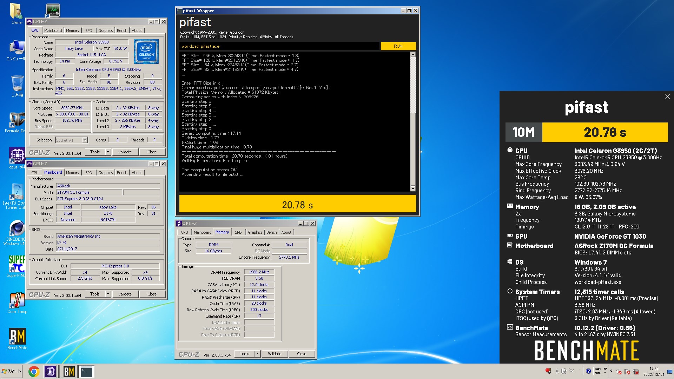674x379 pixels.
Task: Click Tools button in Mainboard CPU-Z window
Action: coord(95,294)
